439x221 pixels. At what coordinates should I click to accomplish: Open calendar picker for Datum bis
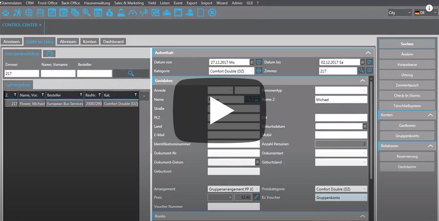click(362, 62)
